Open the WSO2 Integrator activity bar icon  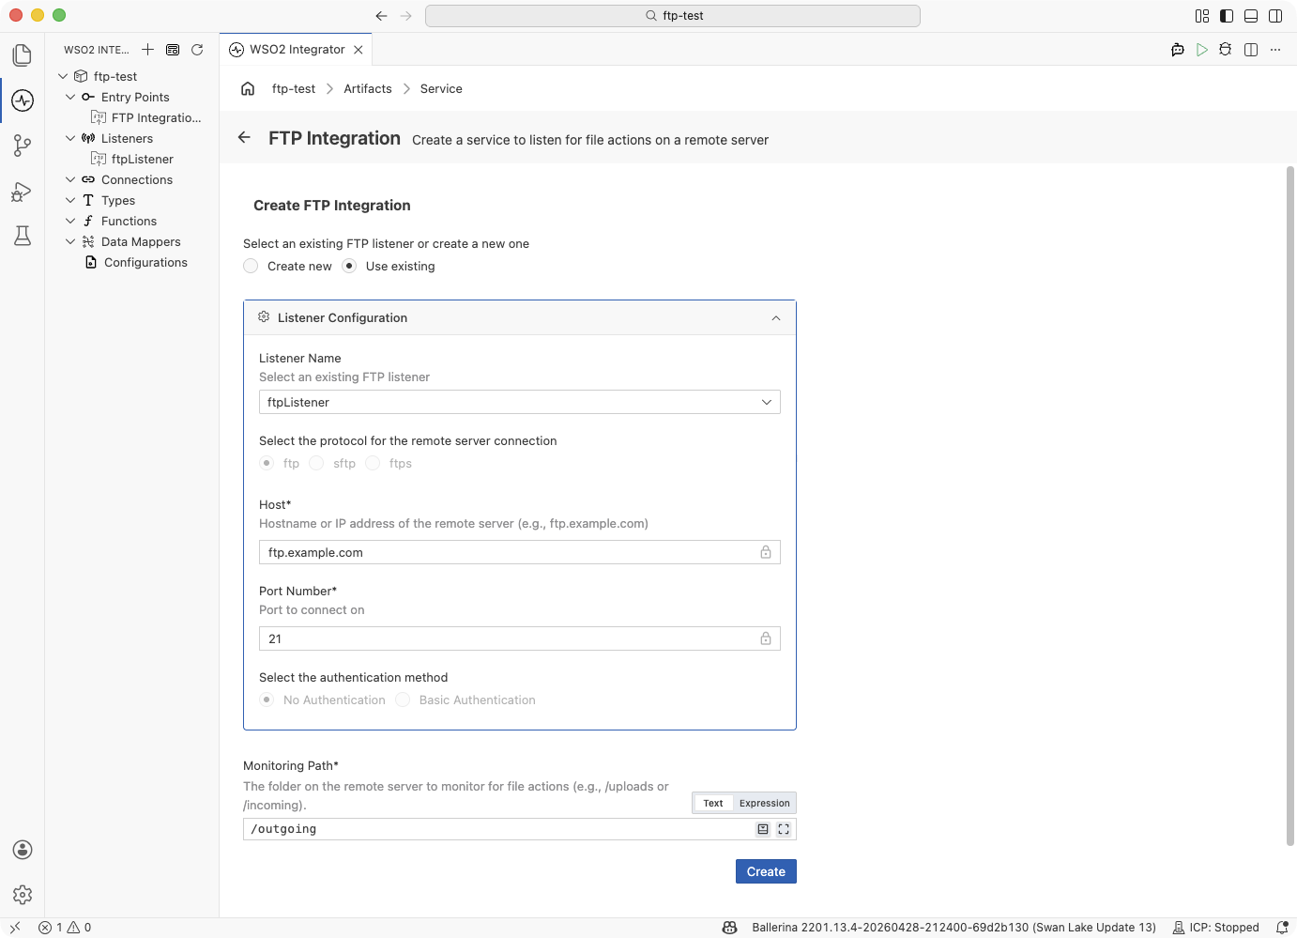point(23,100)
